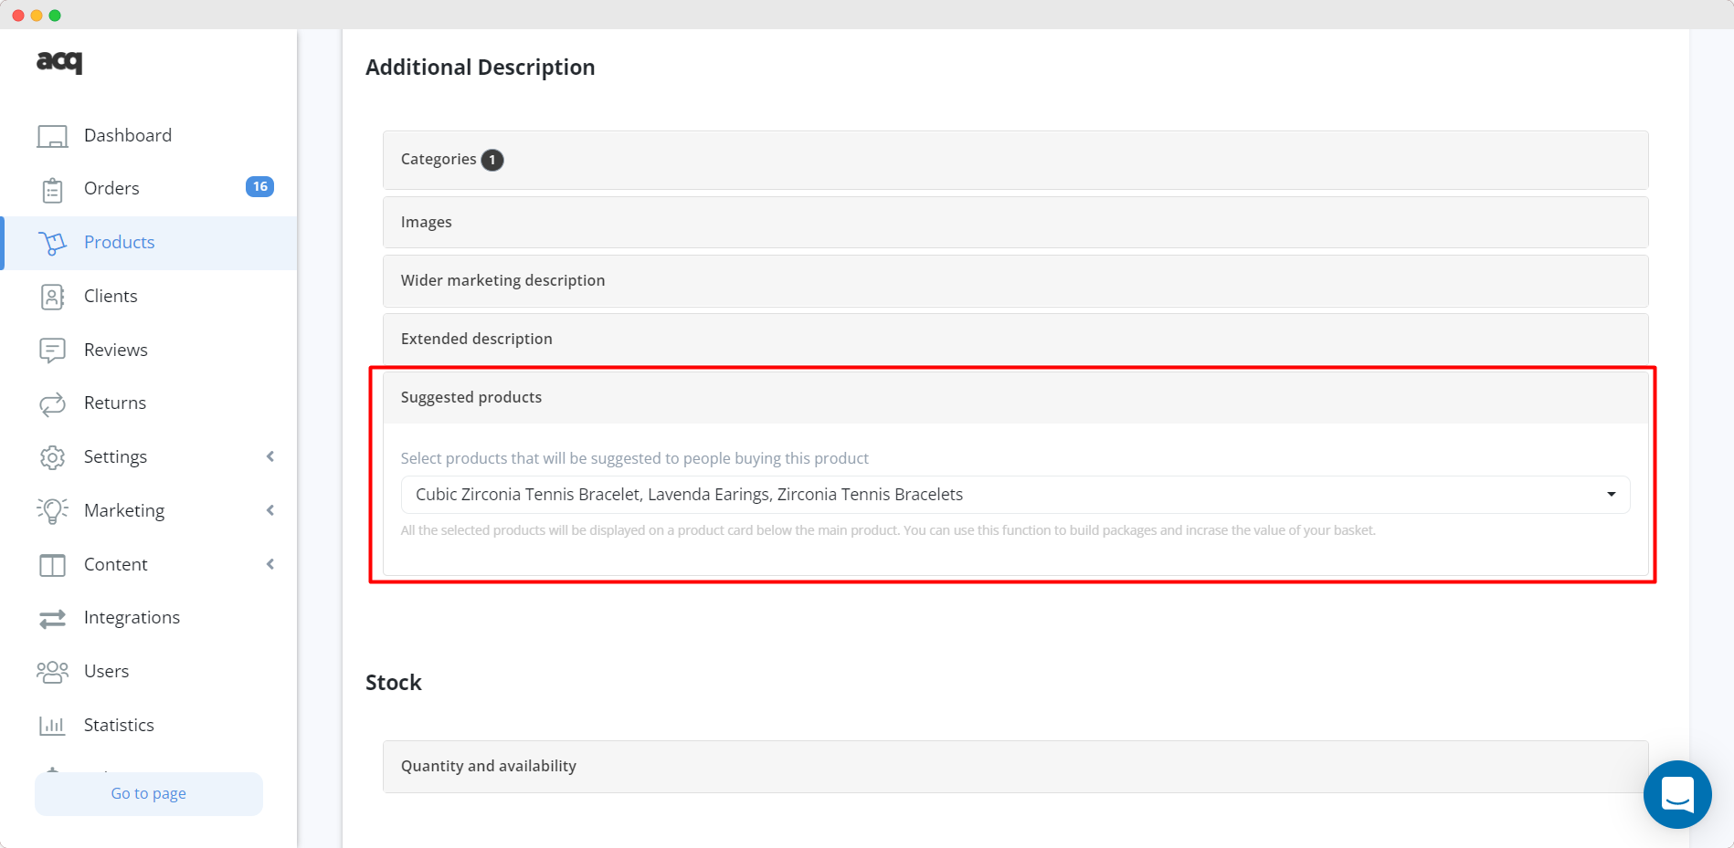Click the Categories count badge
The height and width of the screenshot is (848, 1734).
coord(492,160)
